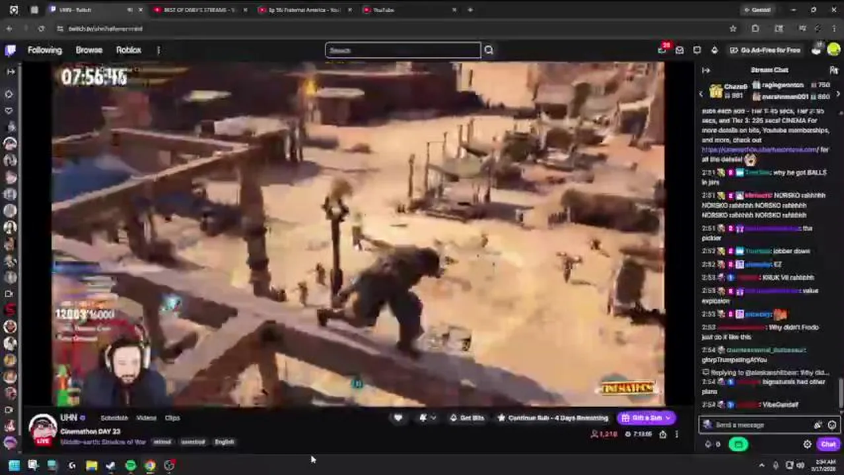The height and width of the screenshot is (475, 844).
Task: Open Twitch notifications with red badge
Action: [662, 50]
